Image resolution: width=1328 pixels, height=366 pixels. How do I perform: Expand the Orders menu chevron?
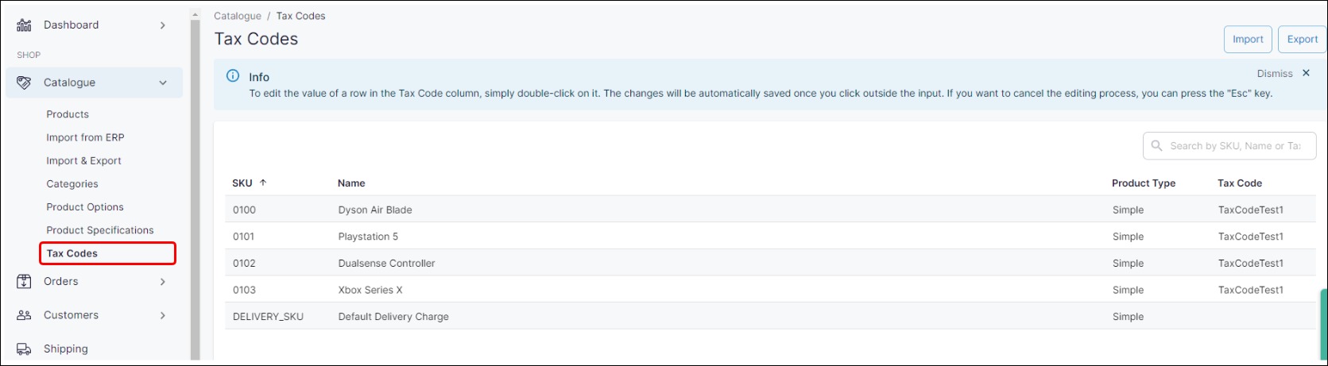[163, 282]
